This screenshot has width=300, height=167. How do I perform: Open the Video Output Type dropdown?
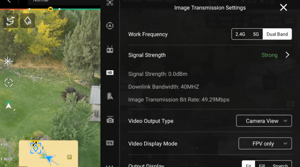point(264,121)
